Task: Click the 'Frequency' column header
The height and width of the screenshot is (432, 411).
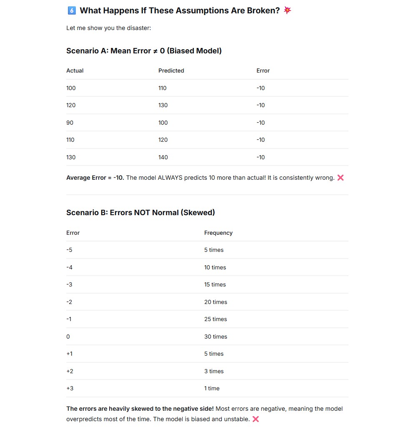Action: coord(218,233)
